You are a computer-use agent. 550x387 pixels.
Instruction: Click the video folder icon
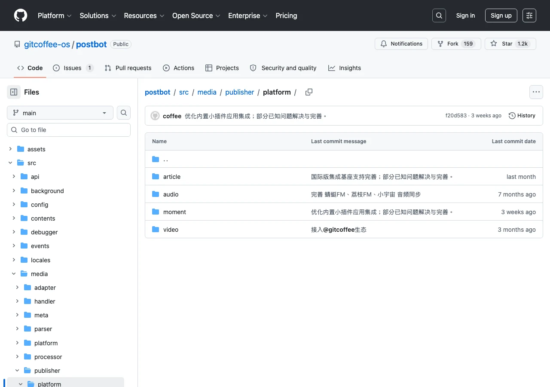[156, 230]
